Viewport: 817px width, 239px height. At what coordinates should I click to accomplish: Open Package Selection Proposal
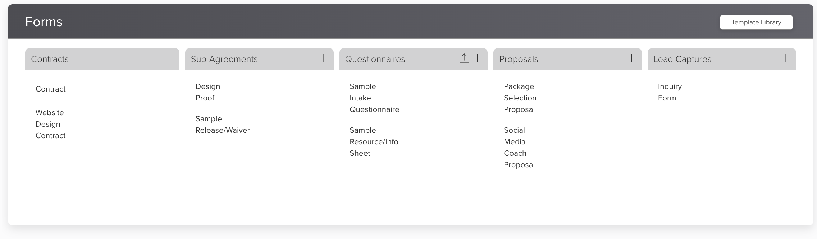[x=520, y=98]
